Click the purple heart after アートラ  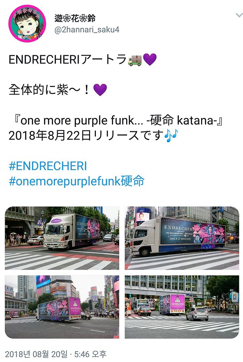[x=150, y=60]
